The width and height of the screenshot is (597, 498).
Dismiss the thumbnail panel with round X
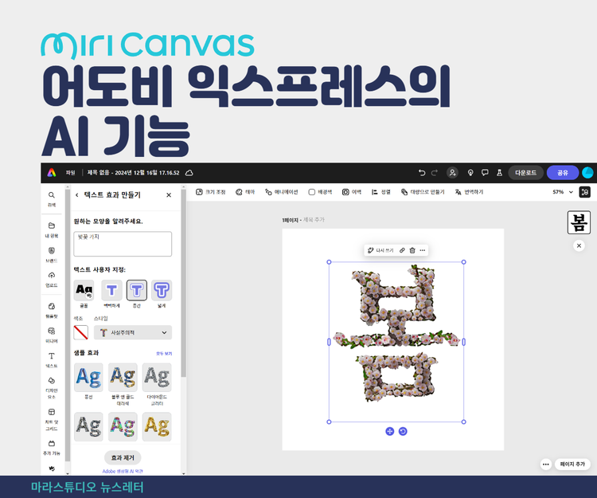tap(579, 245)
